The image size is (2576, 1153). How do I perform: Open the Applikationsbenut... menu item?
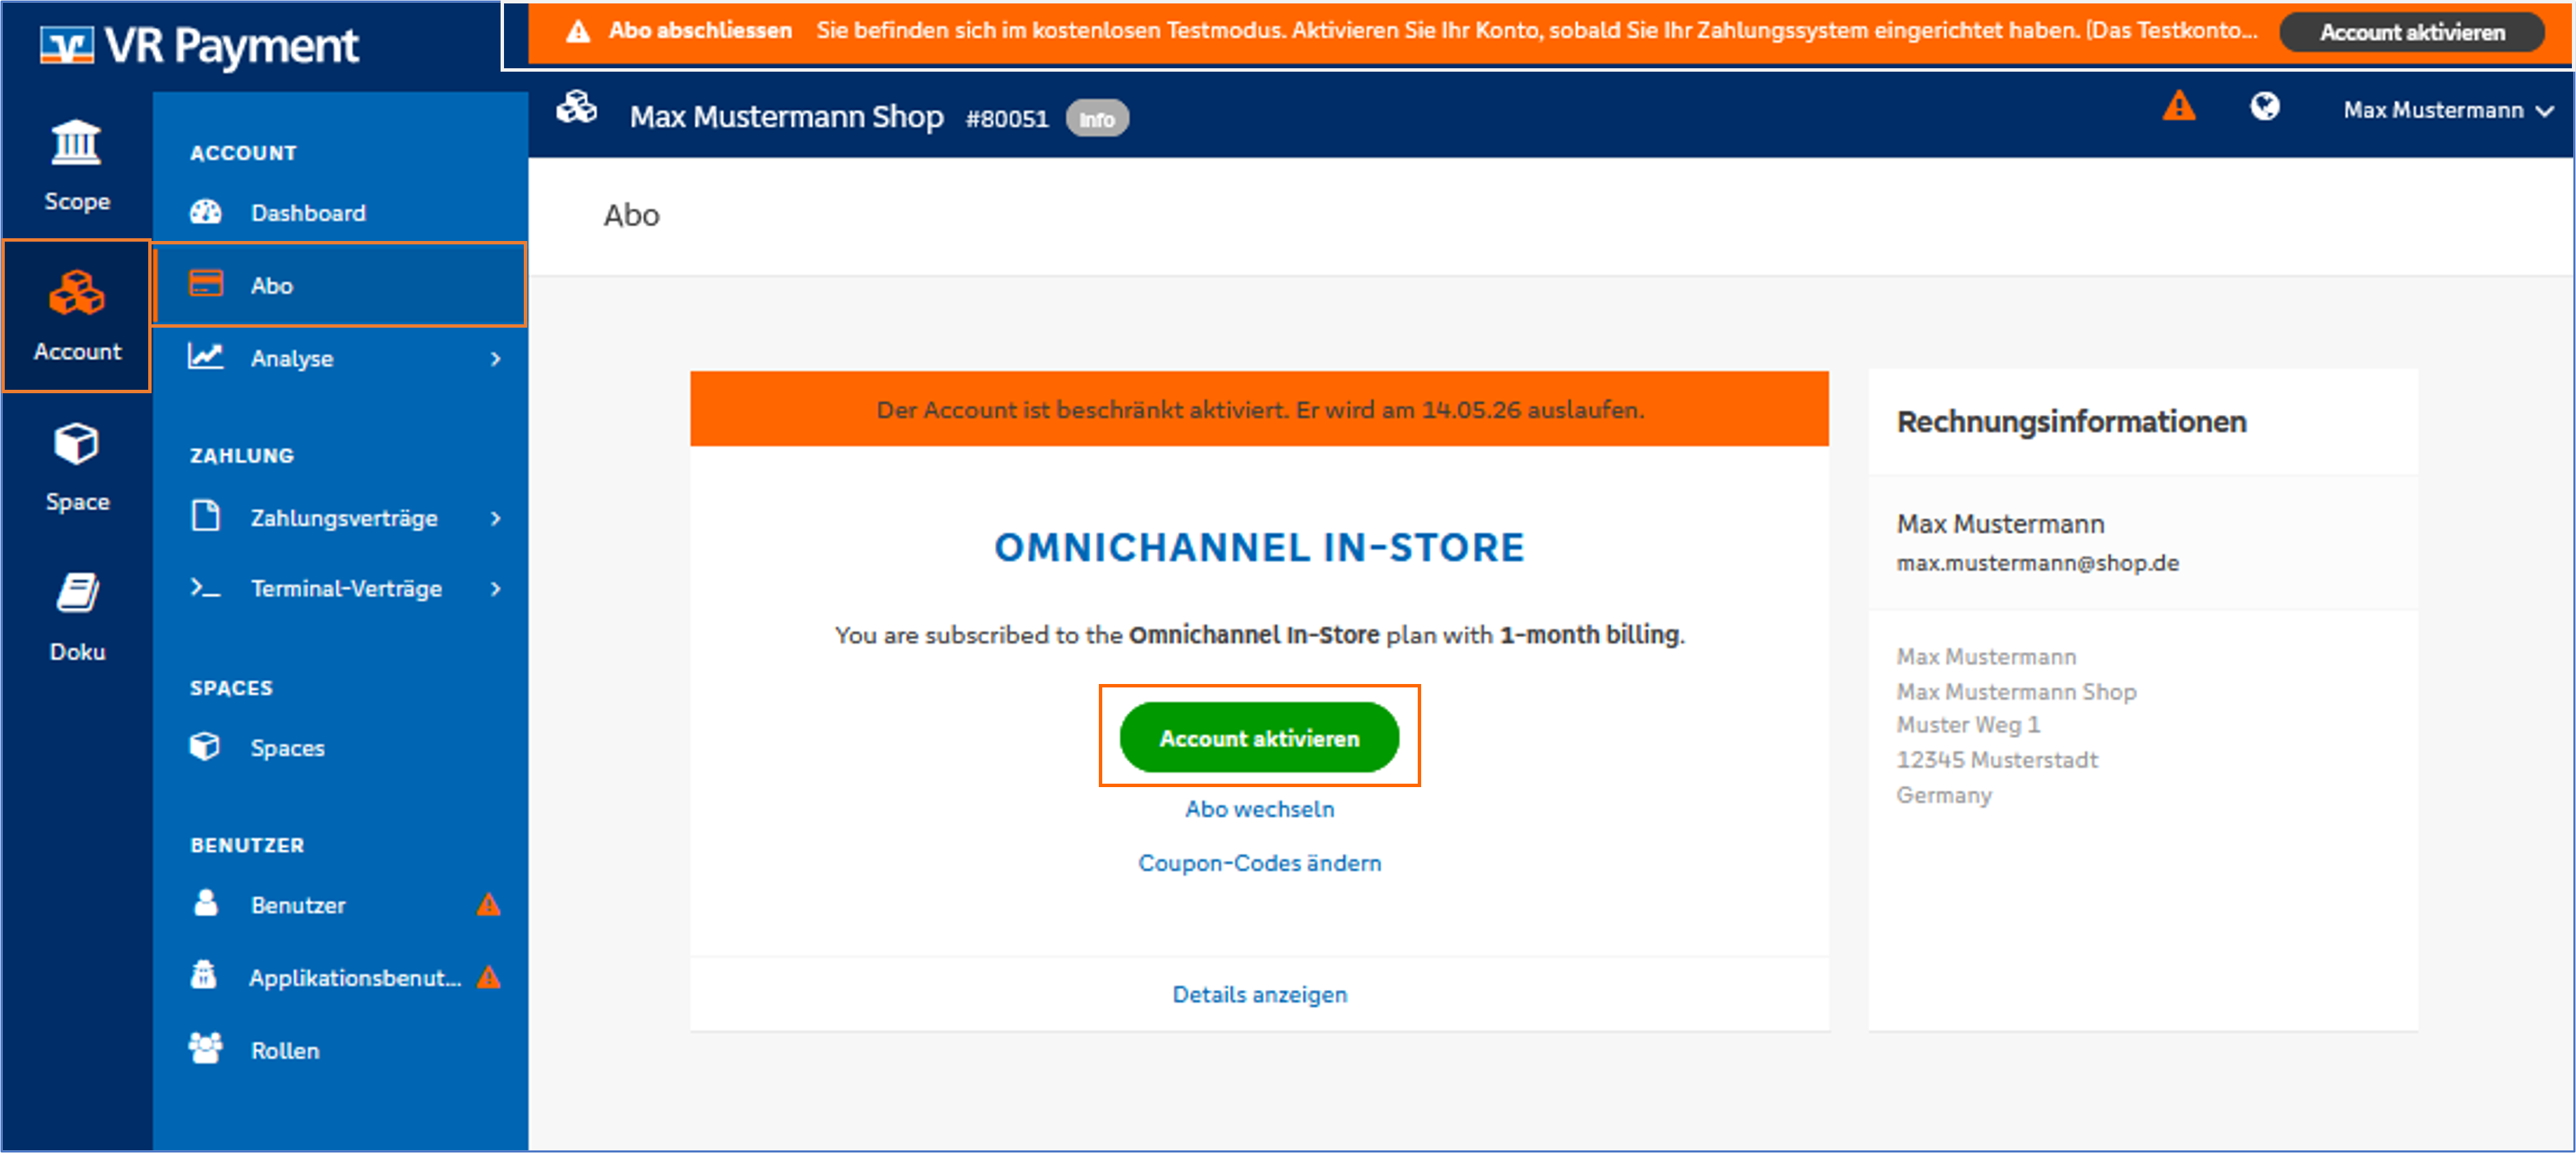[x=340, y=977]
